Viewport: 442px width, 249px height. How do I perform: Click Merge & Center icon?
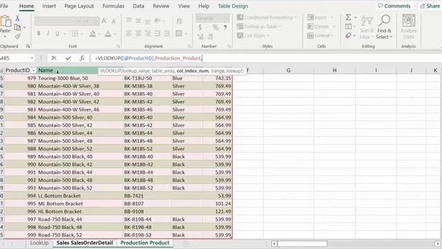pos(179,34)
